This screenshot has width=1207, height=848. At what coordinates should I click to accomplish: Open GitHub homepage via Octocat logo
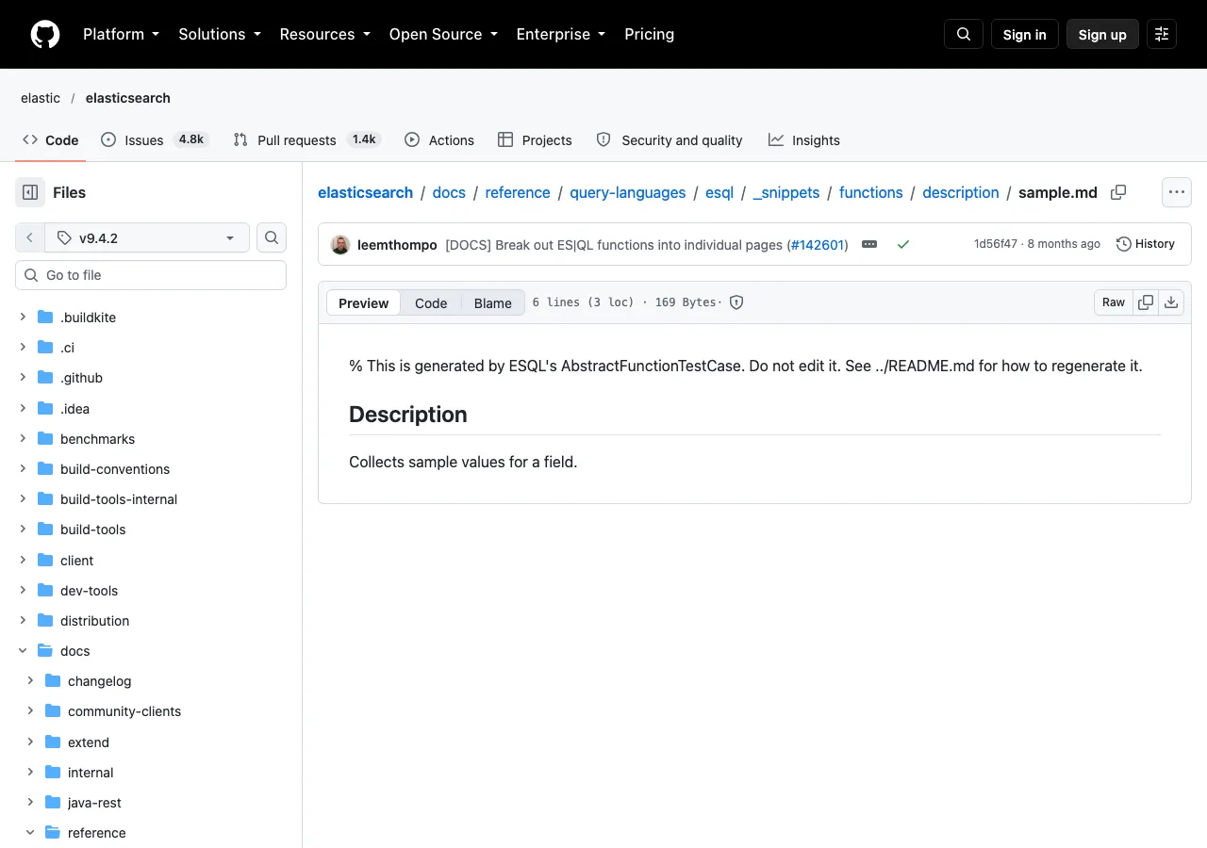pyautogui.click(x=45, y=34)
